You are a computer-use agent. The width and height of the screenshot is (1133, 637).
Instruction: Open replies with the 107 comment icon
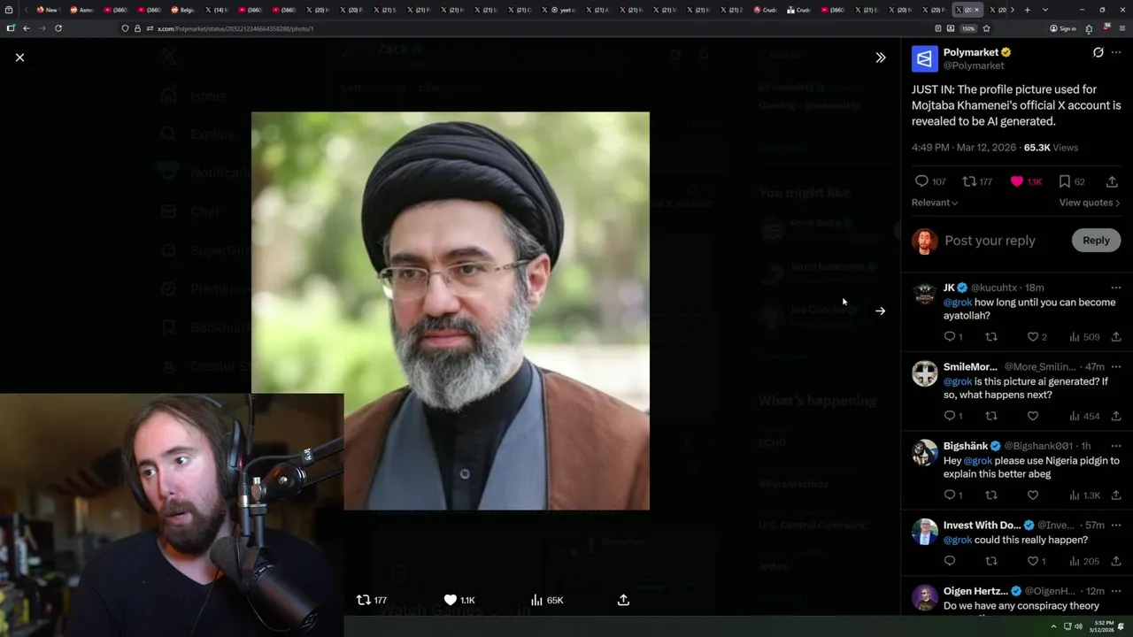click(x=921, y=181)
